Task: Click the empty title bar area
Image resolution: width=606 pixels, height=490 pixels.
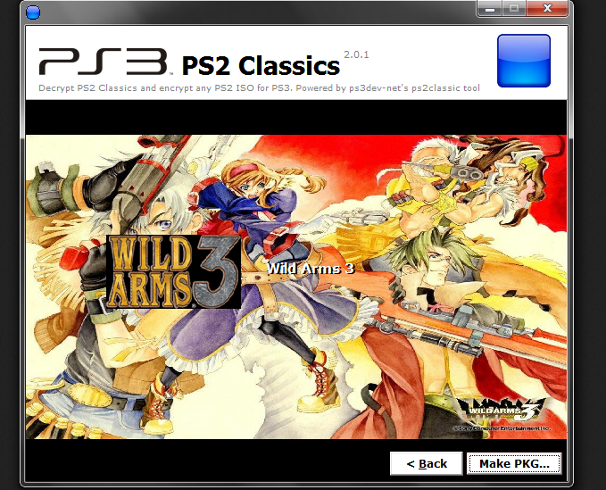Action: pyautogui.click(x=255, y=12)
